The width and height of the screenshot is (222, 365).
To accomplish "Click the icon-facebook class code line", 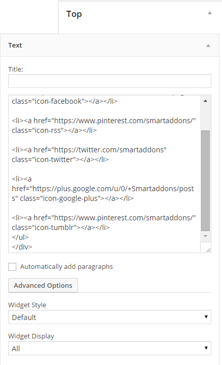I will pyautogui.click(x=65, y=101).
